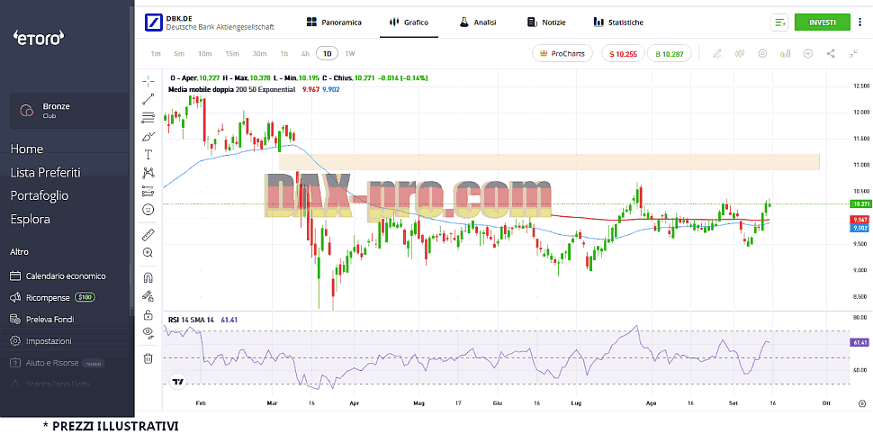Select the brush drawing tool
This screenshot has width=873, height=434.
point(148,136)
